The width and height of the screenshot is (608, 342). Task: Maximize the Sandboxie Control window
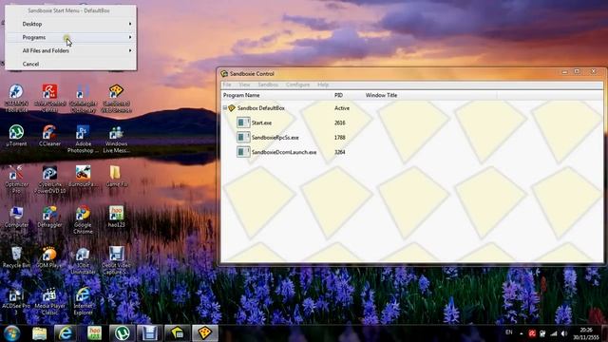(577, 72)
